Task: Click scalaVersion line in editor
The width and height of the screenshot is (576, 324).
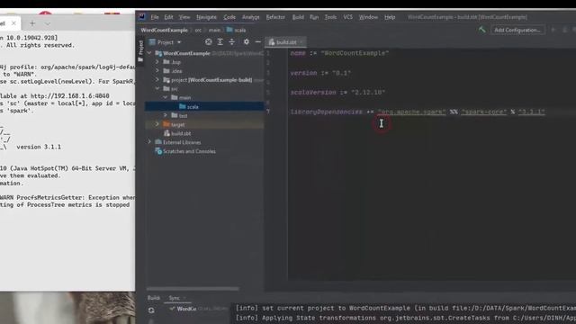Action: coord(337,92)
